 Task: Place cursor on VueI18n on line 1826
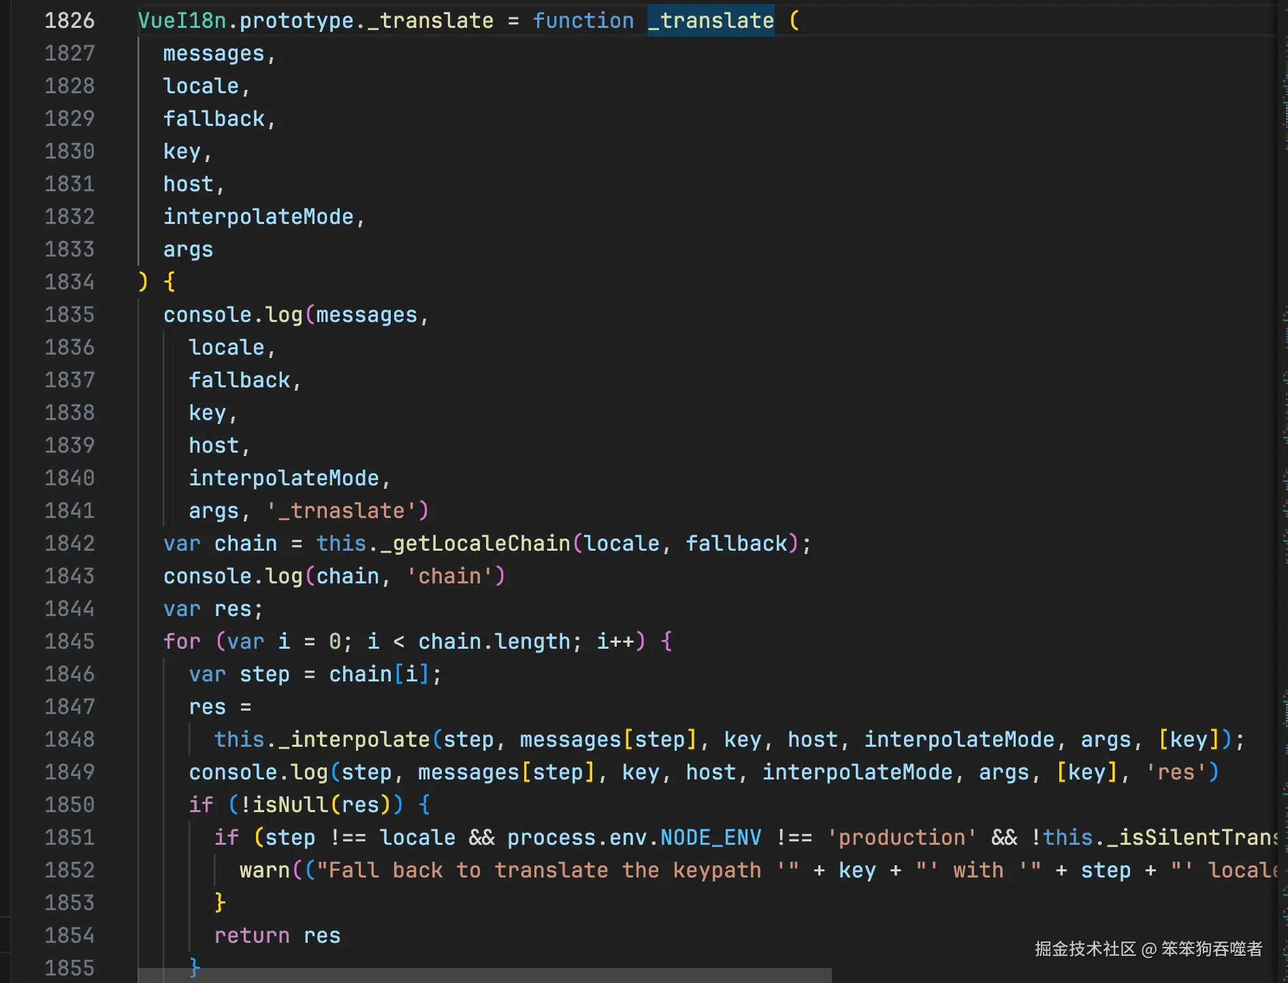coord(182,20)
